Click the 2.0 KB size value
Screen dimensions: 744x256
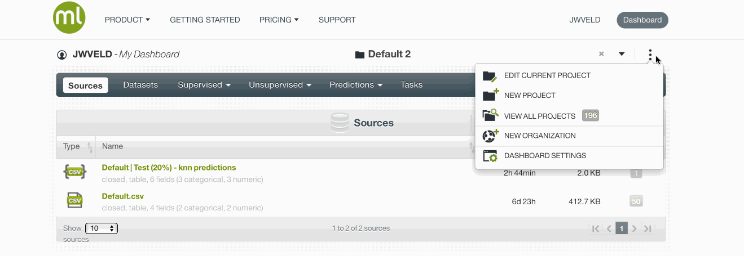click(x=589, y=173)
